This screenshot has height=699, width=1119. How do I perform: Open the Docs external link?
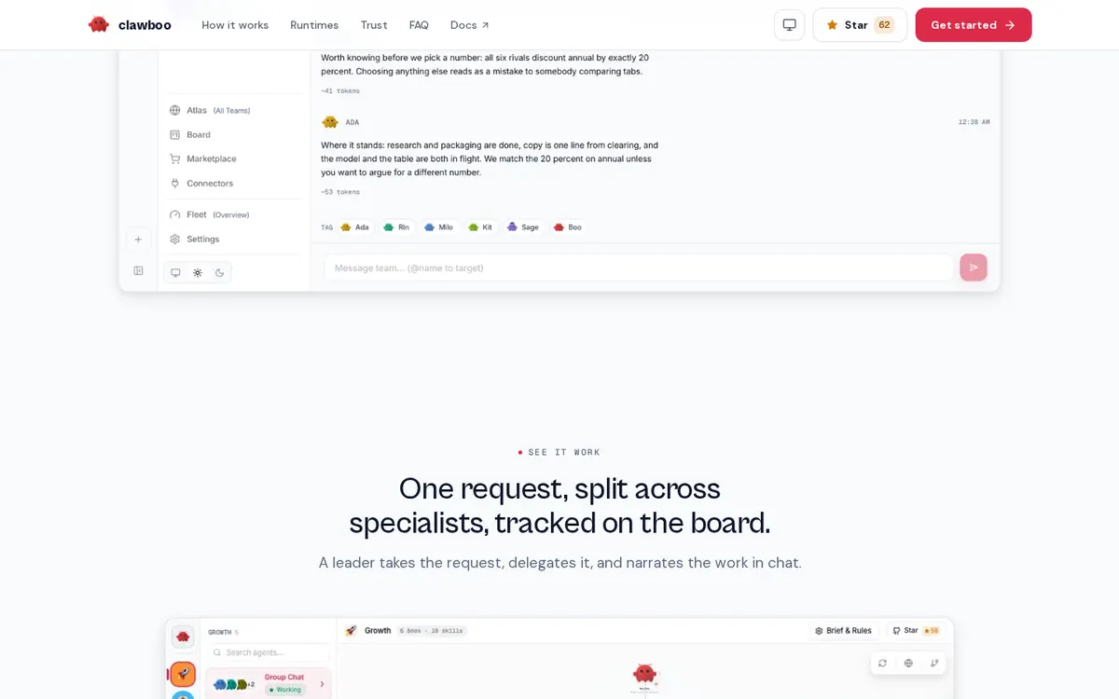point(470,25)
